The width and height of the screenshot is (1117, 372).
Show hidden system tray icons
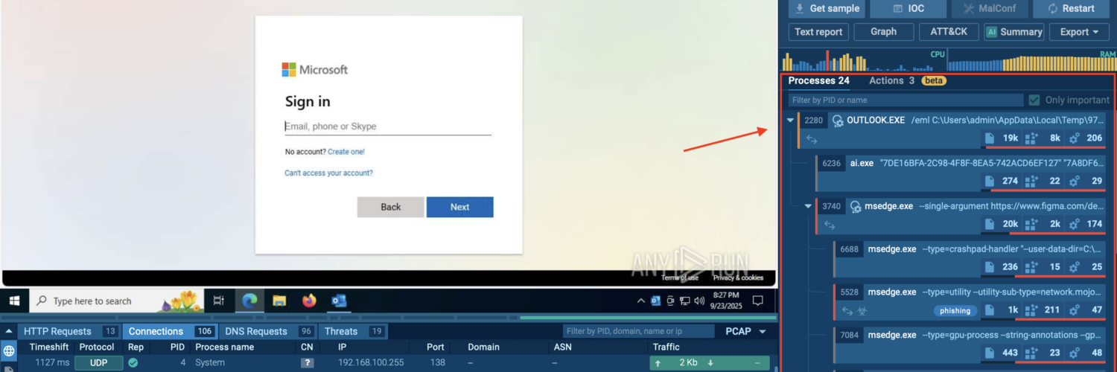coord(641,301)
